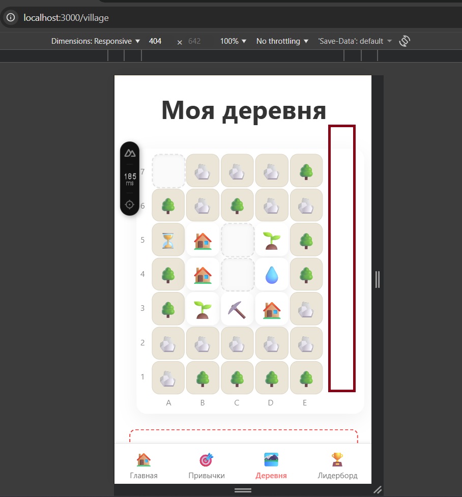This screenshot has height=497, width=462.
Task: Open Nuxt DevTools via the mountain logo
Action: click(x=130, y=153)
